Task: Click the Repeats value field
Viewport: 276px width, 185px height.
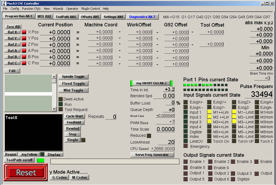Action: click(x=111, y=117)
